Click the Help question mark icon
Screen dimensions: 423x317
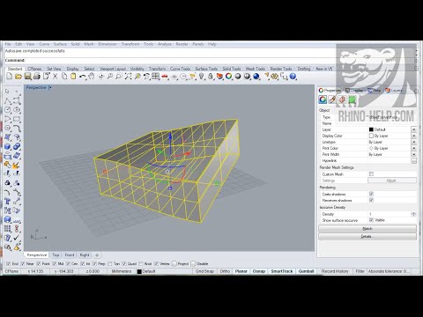point(293,77)
